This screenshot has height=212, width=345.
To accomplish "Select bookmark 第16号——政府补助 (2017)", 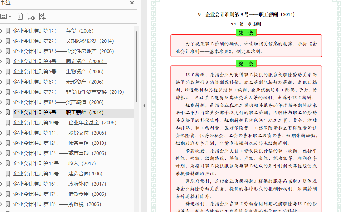I will [60, 184].
